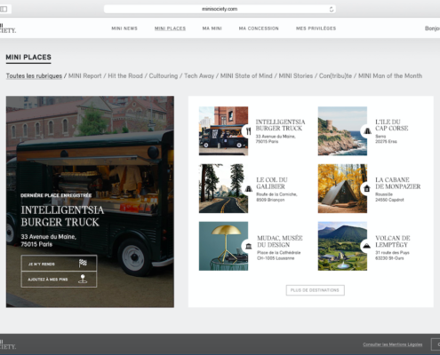Viewport: 440px width, 355px height.
Task: Click the 31 route des Puys address
Action: [x=392, y=256]
